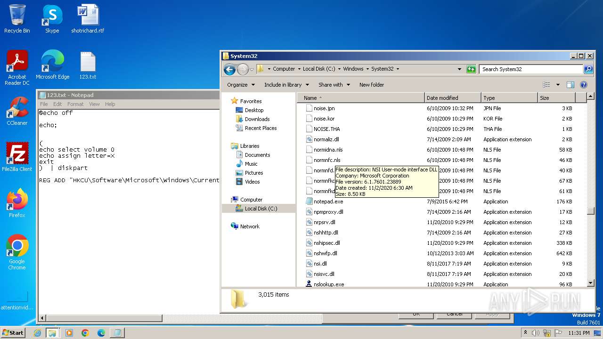Click the search magnifier icon
The width and height of the screenshot is (603, 339).
click(588, 69)
